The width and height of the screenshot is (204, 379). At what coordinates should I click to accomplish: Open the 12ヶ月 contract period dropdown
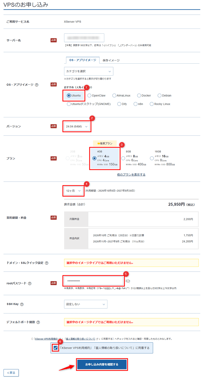74,191
